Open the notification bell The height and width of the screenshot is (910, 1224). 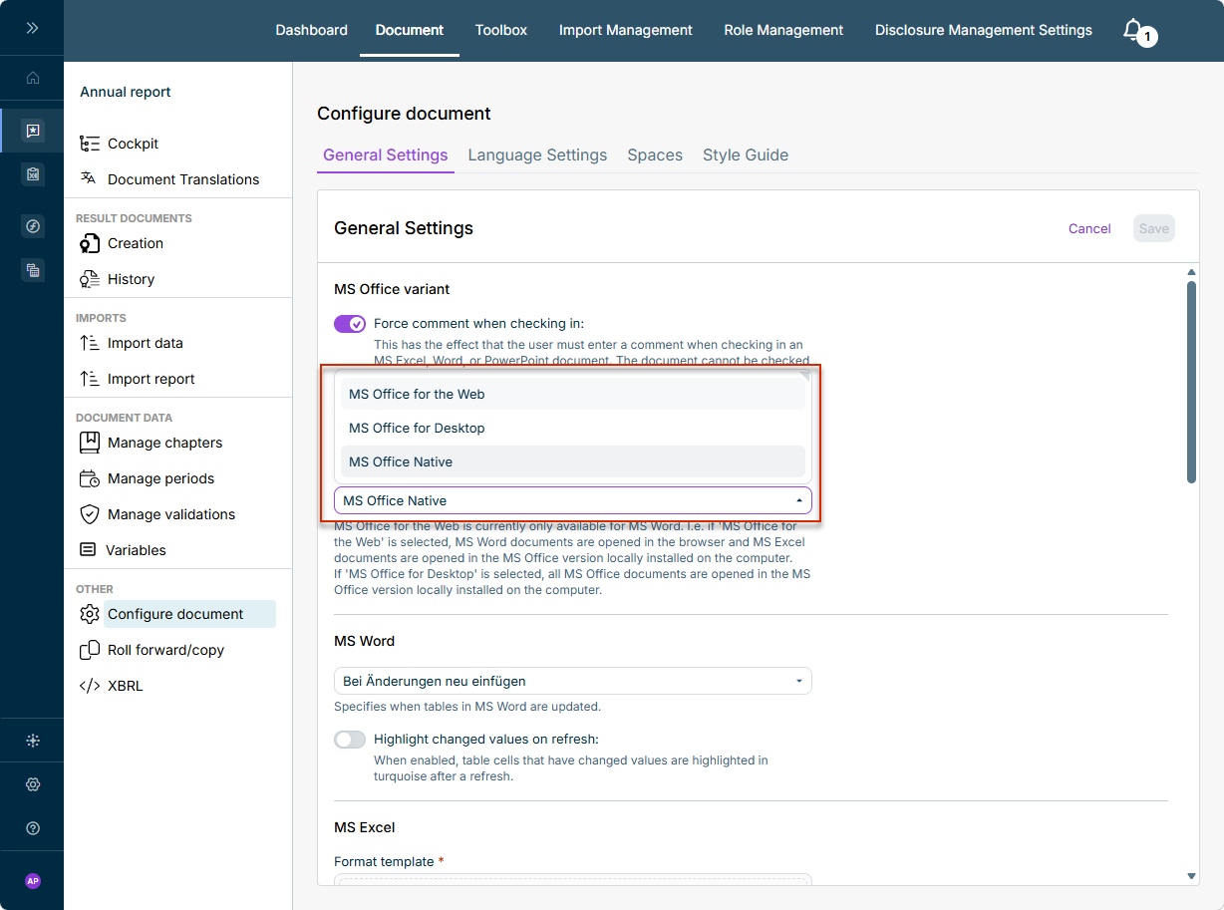point(1132,29)
